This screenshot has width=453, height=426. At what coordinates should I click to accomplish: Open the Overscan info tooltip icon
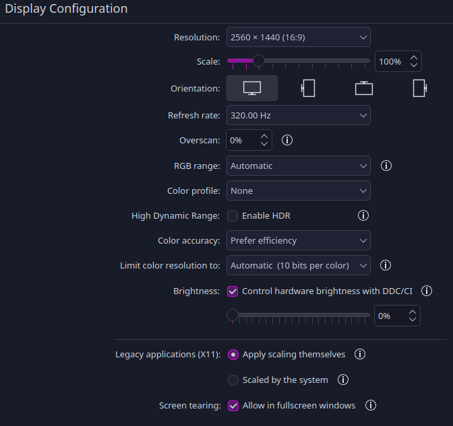click(287, 140)
